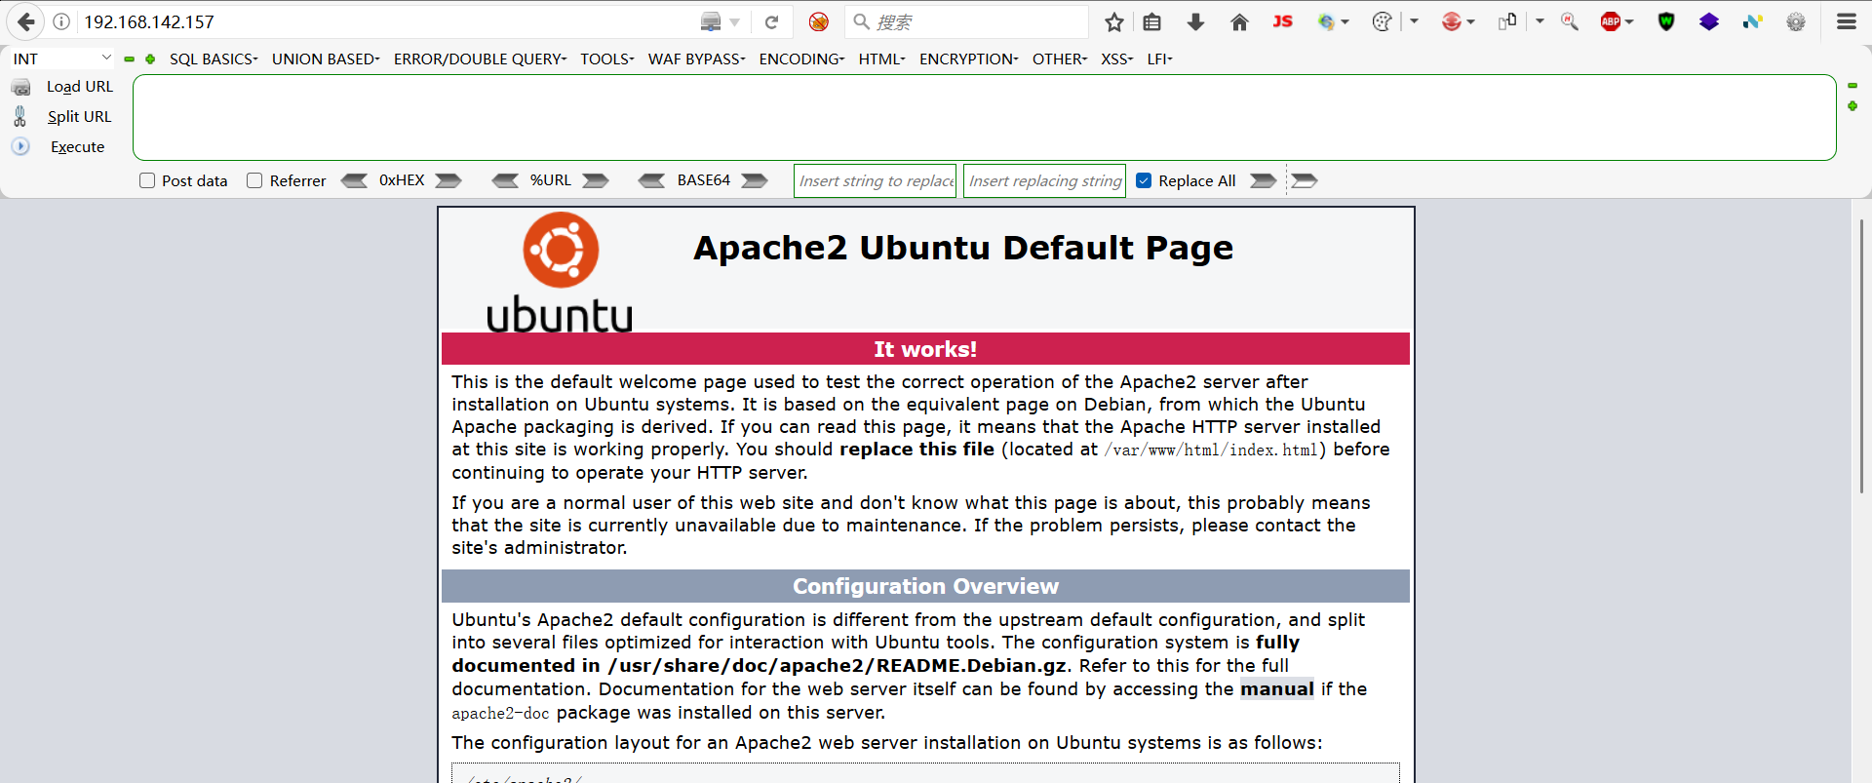The height and width of the screenshot is (783, 1872).
Task: Enable the Post data checkbox
Action: pos(147,180)
